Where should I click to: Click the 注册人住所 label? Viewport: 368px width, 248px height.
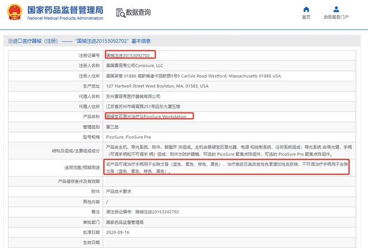pyautogui.click(x=89, y=76)
